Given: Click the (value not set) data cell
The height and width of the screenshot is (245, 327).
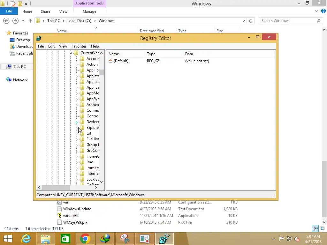Looking at the screenshot, I should point(197,61).
